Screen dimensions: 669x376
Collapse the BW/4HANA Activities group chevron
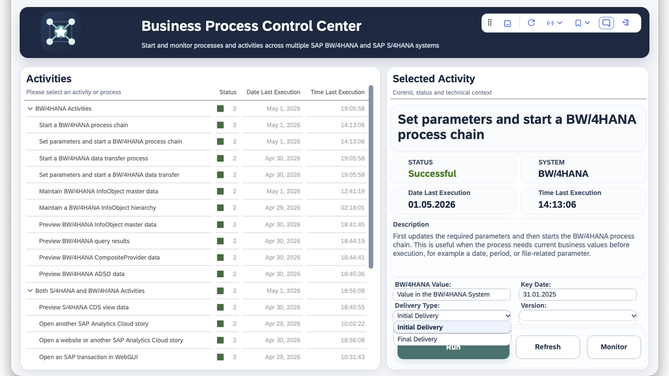(30, 109)
